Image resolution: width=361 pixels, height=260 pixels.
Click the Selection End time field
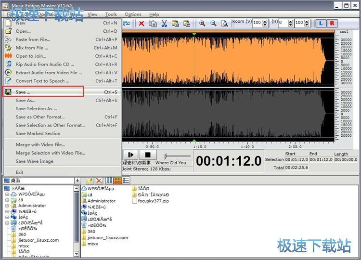click(321, 159)
